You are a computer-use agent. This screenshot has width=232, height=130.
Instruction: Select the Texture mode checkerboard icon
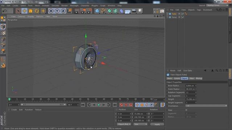coord(3,33)
